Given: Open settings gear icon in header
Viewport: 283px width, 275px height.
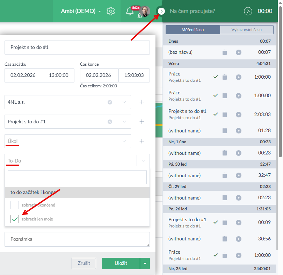Looking at the screenshot, I should pos(111,11).
